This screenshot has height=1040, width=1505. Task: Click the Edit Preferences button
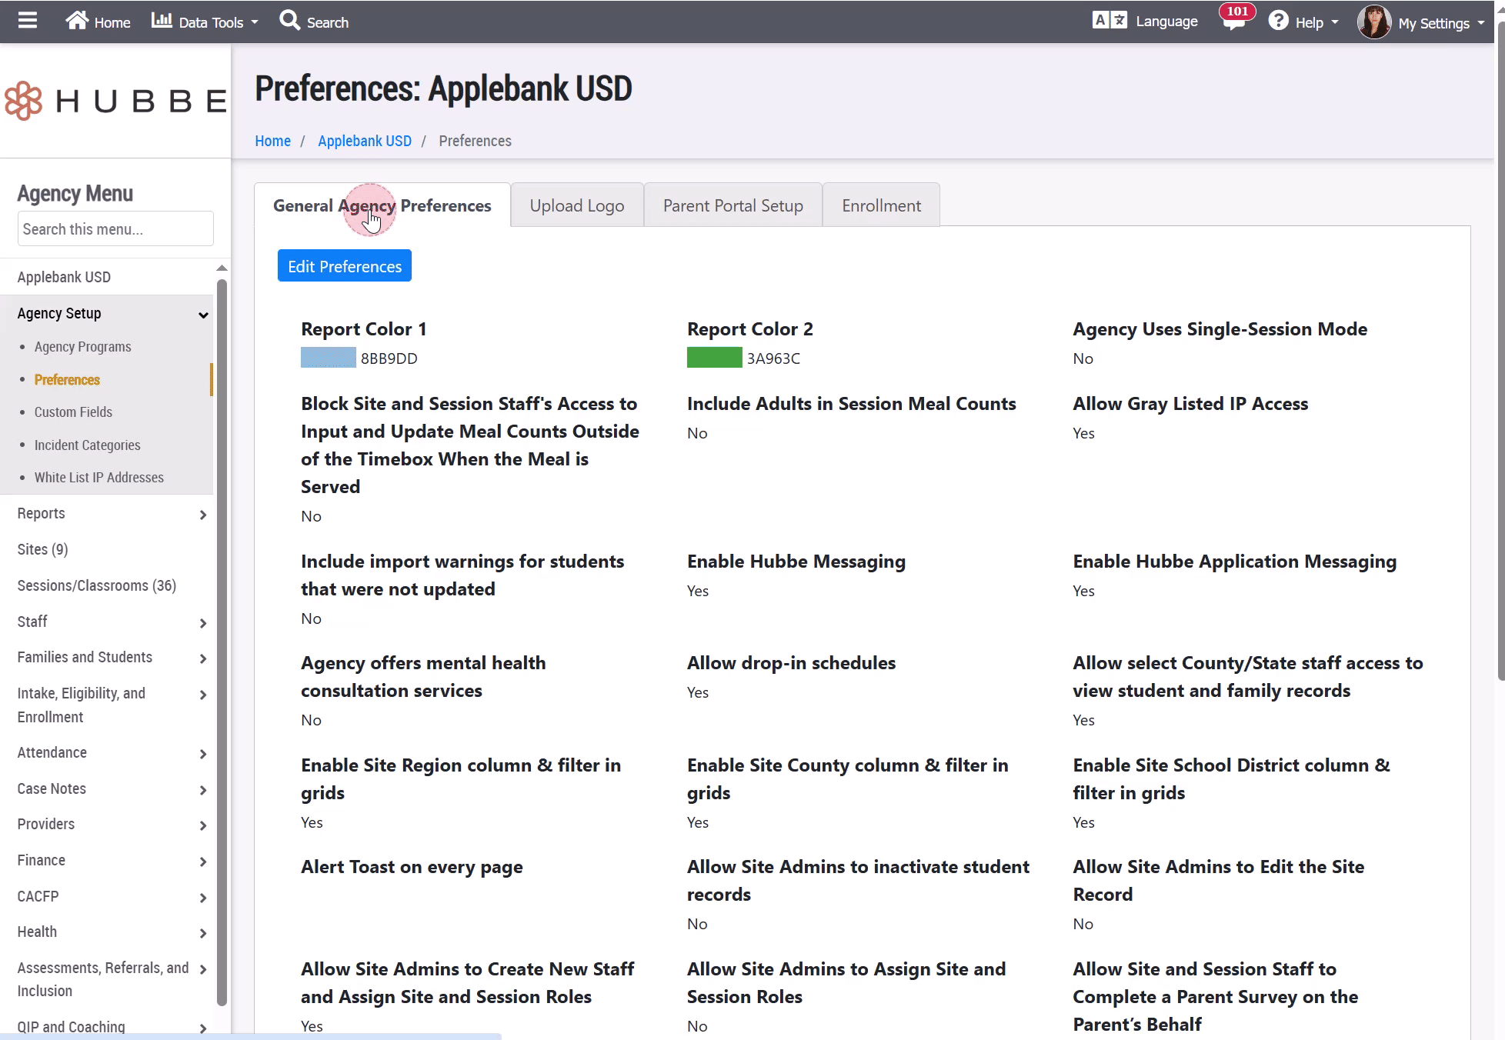click(344, 266)
